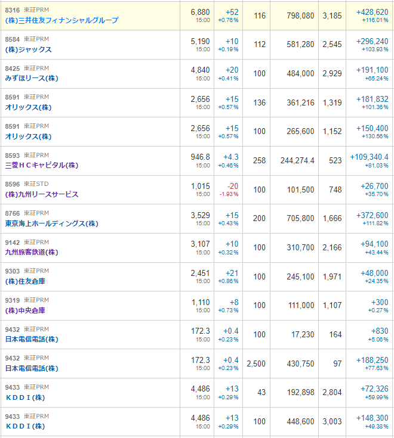Select profit figure +372,600
The image size is (394, 438).
(372, 215)
